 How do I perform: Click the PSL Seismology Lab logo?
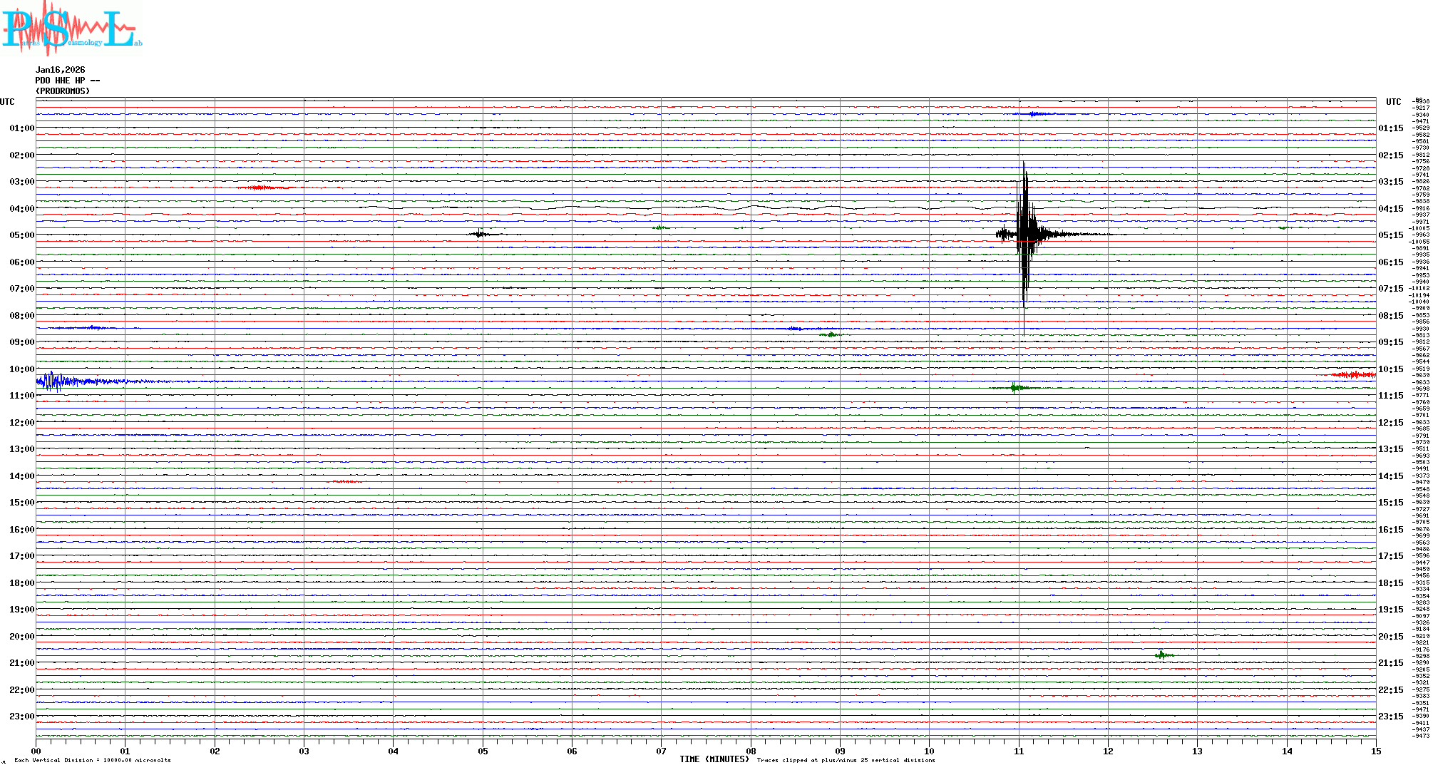click(71, 27)
